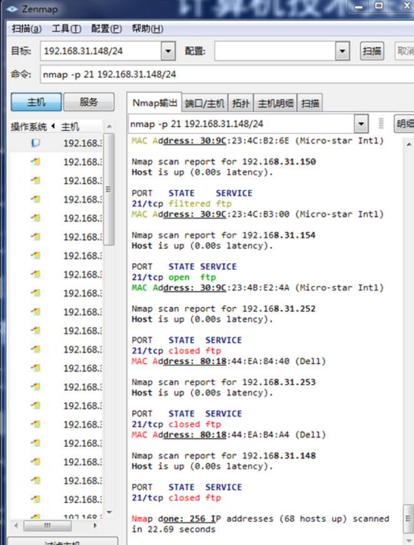This screenshot has width=414, height=545.
Task: Click host list horizontal scrollbar right arrow
Action: tap(95, 526)
